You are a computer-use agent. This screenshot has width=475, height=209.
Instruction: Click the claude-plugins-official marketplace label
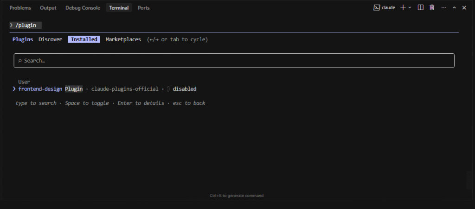pyautogui.click(x=124, y=89)
